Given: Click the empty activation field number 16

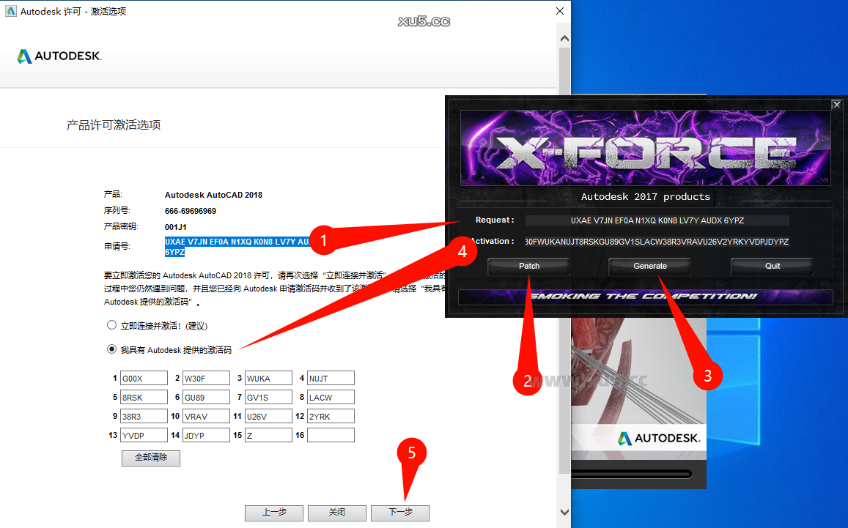Looking at the screenshot, I should point(330,434).
